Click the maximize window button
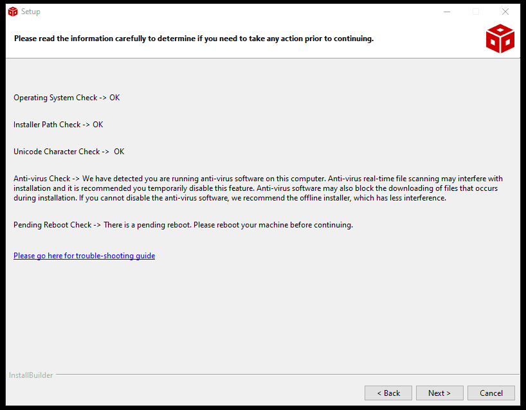Viewport: 526px width, 410px height. (x=476, y=12)
